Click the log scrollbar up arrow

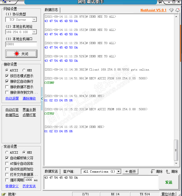176,17
